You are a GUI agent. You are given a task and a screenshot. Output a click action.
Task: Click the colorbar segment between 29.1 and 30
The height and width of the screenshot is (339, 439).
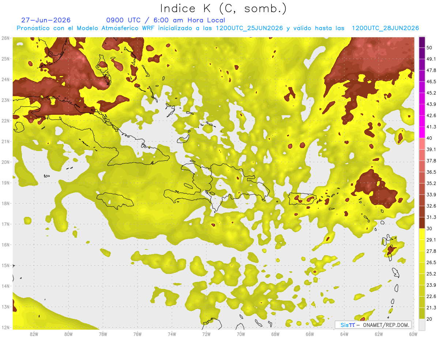422,234
